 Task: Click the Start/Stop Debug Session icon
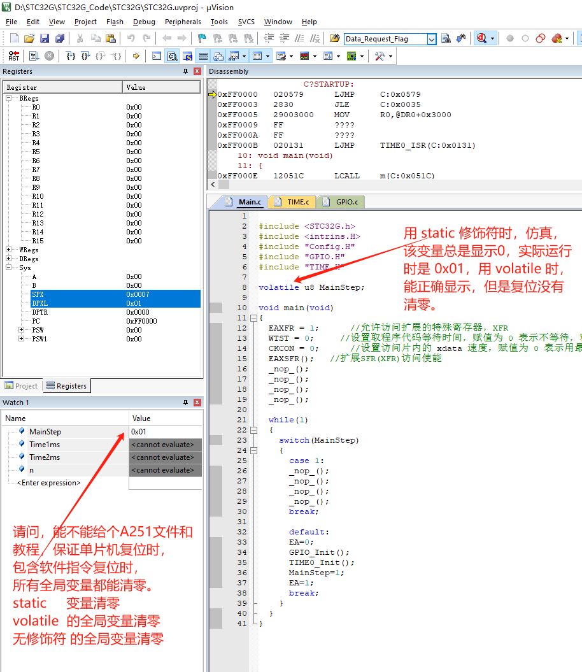pyautogui.click(x=482, y=39)
